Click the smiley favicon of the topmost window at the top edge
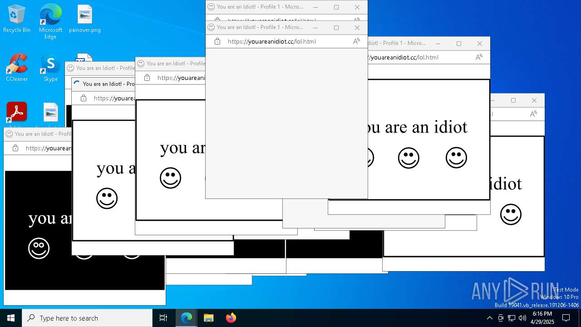Viewport: 581px width, 327px height. (x=211, y=7)
